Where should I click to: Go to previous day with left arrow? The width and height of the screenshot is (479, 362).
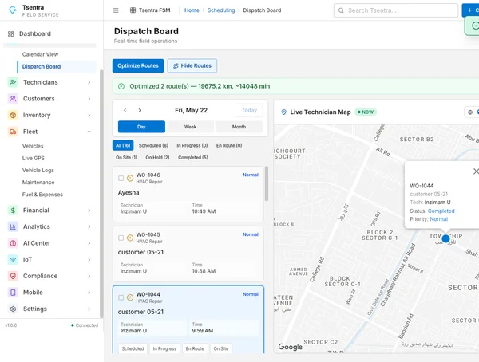125,111
